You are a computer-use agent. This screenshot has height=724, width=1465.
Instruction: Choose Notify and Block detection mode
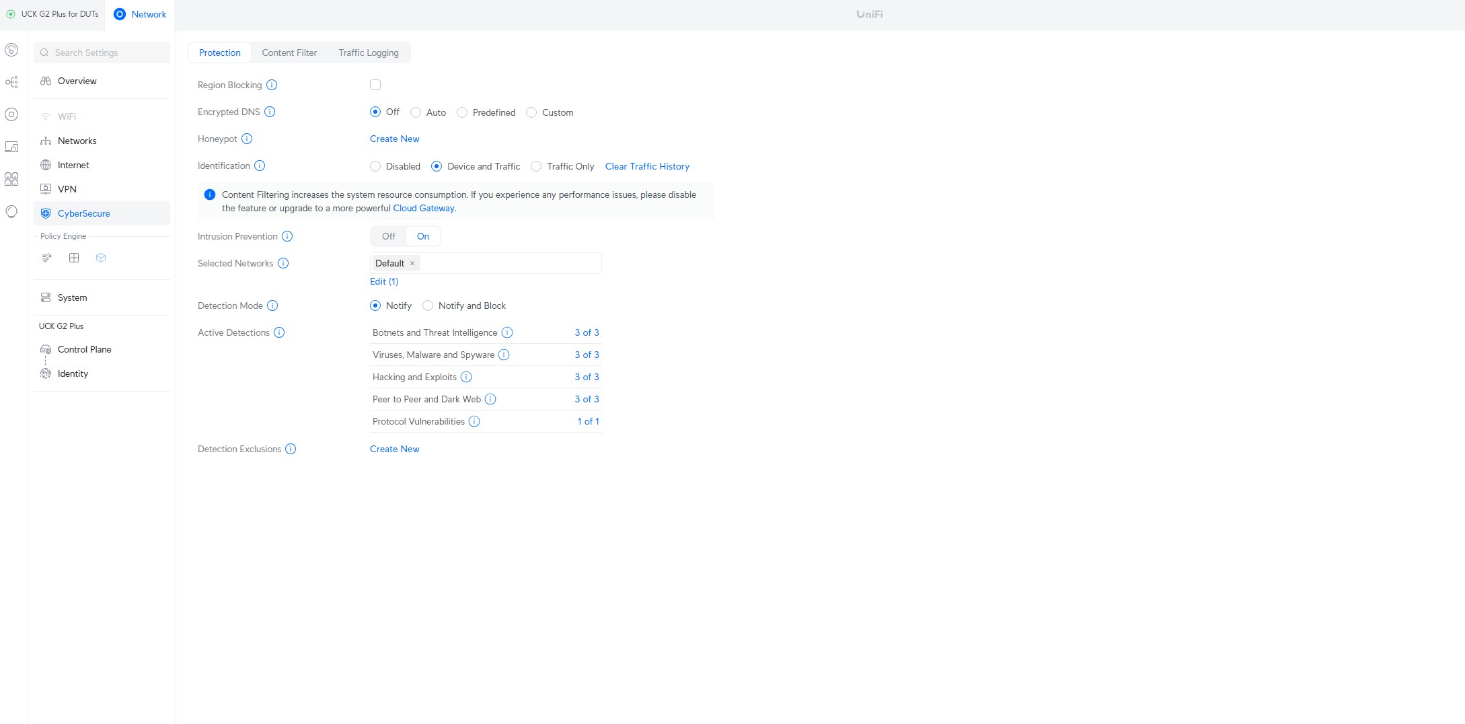pos(428,305)
